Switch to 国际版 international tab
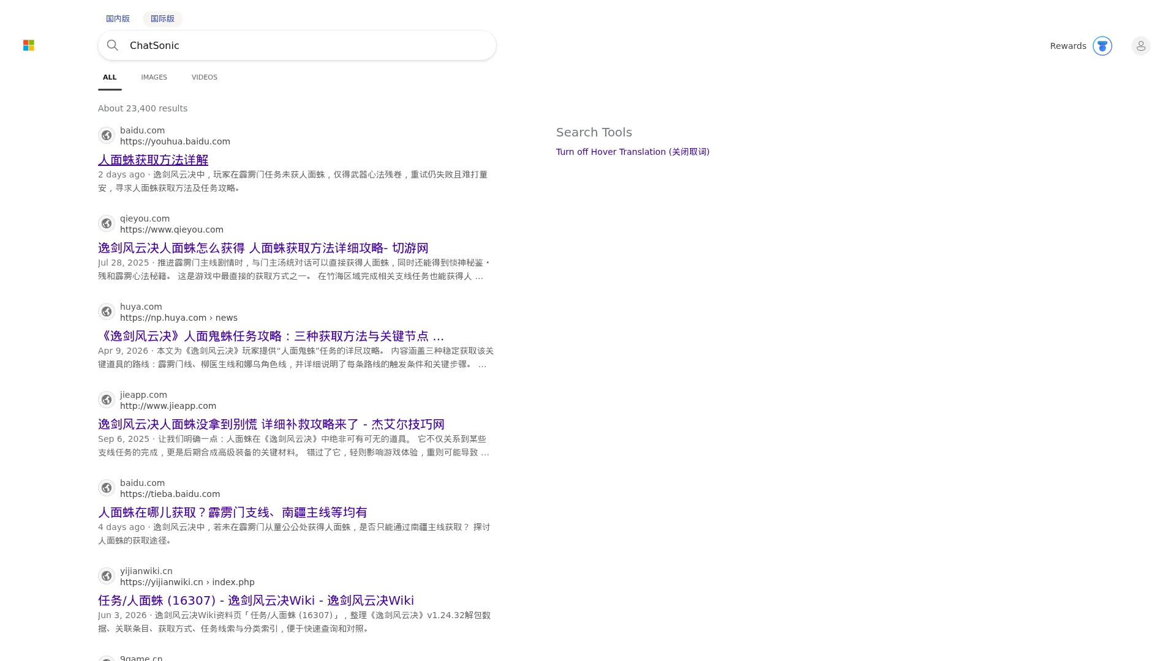This screenshot has width=1176, height=661. pyautogui.click(x=162, y=19)
